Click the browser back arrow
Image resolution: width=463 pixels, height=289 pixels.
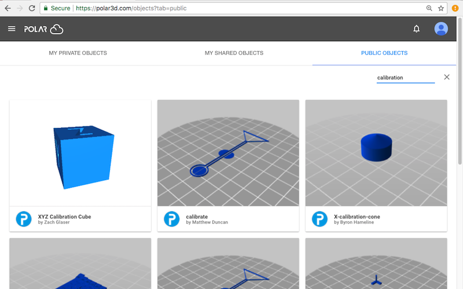tap(8, 8)
